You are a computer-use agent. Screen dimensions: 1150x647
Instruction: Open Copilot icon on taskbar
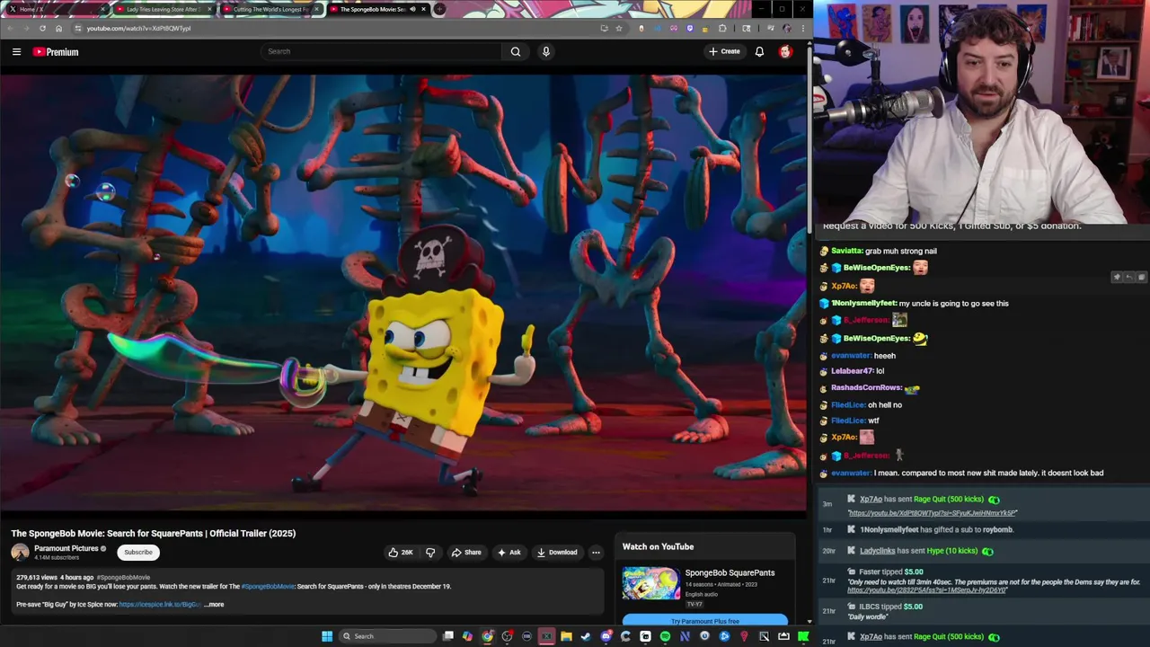coord(467,636)
